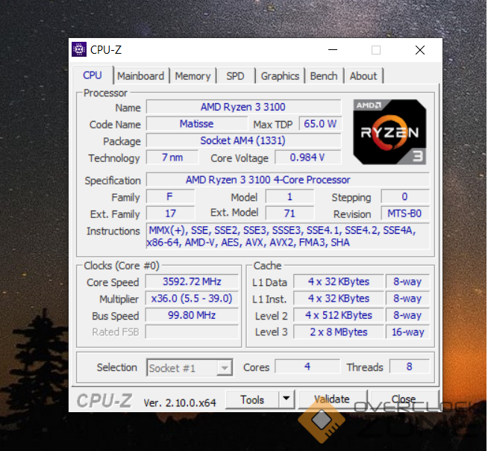Click the L1 Data 8-way value

tap(407, 282)
